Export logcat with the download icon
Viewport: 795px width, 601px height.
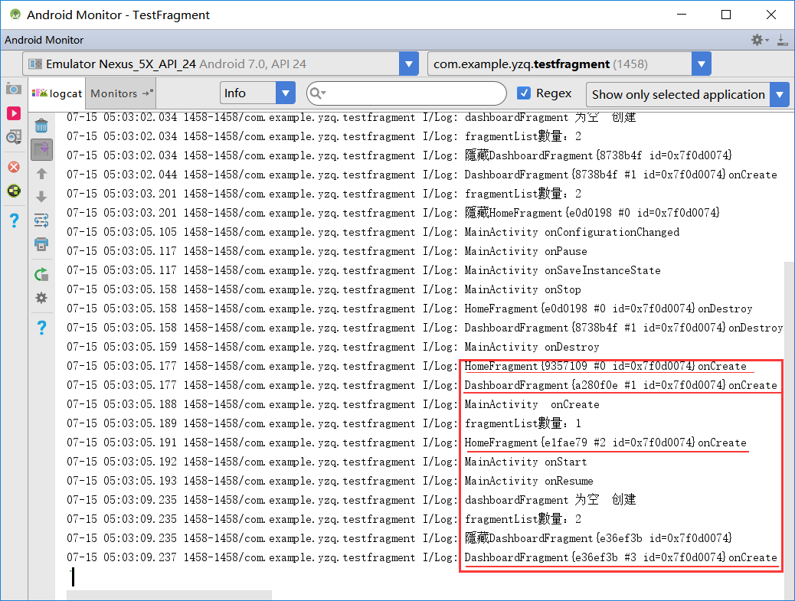pyautogui.click(x=782, y=40)
